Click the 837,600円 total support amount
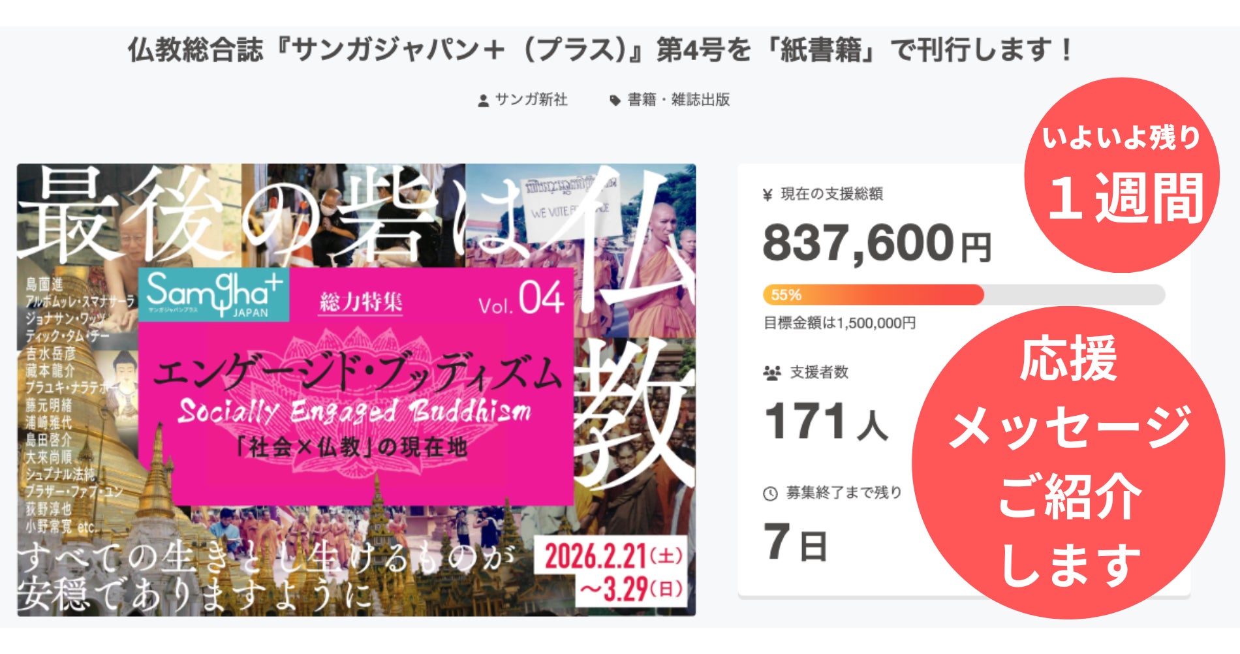 (x=876, y=243)
